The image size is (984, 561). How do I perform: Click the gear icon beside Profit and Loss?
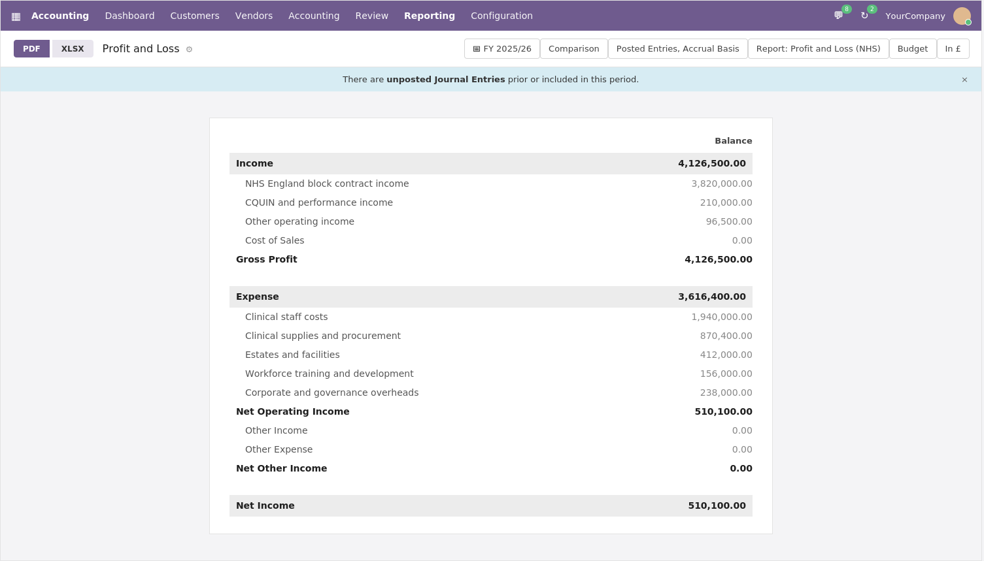click(189, 50)
